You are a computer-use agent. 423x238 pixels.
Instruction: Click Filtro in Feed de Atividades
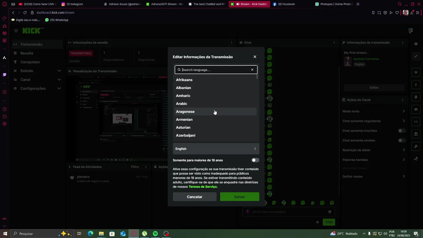(135, 167)
